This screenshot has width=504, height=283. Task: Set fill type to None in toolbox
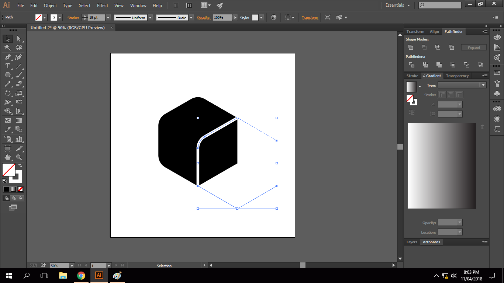point(21,189)
